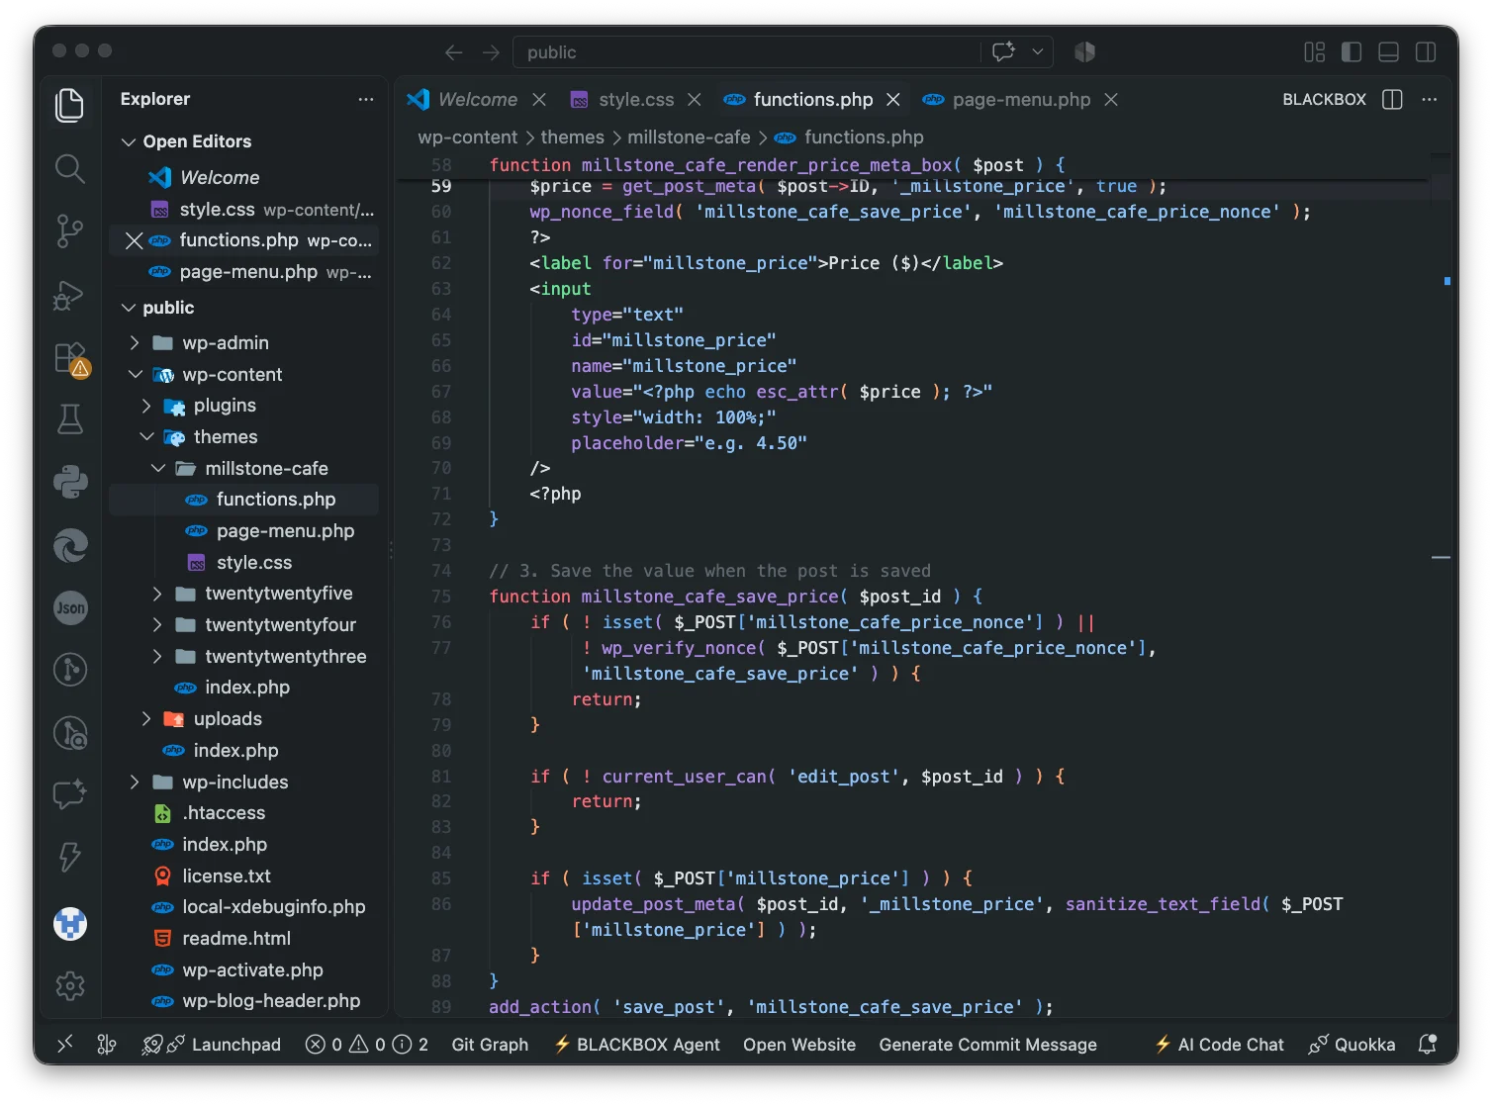The height and width of the screenshot is (1106, 1492).
Task: Open Explorer Views and More Actions ellipsis
Action: point(366,99)
